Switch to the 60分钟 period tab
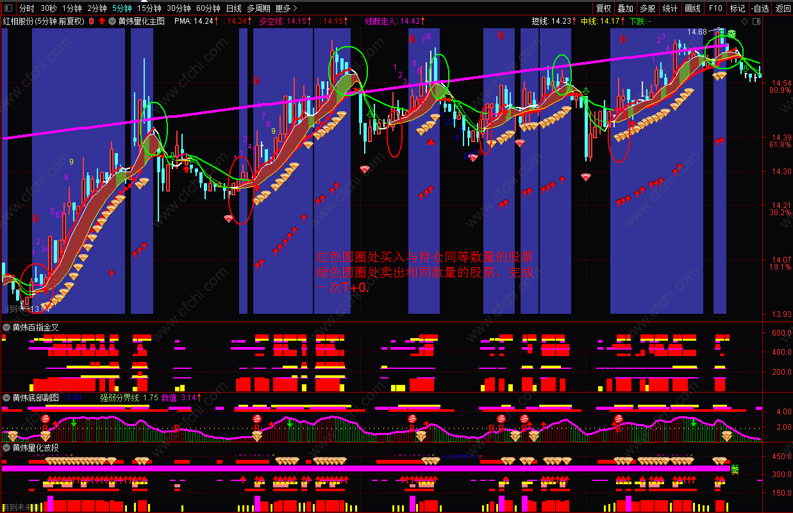This screenshot has height=513, width=793. pos(208,9)
